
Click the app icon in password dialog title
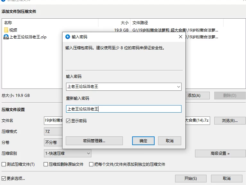pos(68,37)
